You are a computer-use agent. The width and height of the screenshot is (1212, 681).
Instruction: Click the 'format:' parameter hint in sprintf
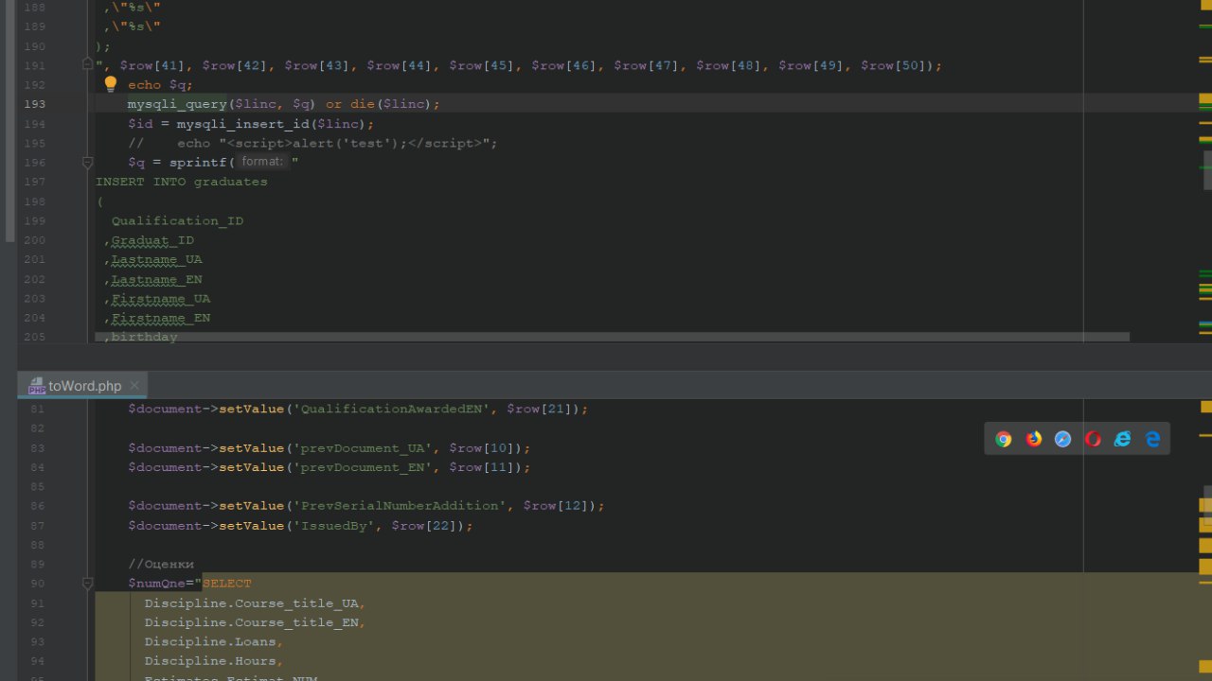tap(262, 162)
